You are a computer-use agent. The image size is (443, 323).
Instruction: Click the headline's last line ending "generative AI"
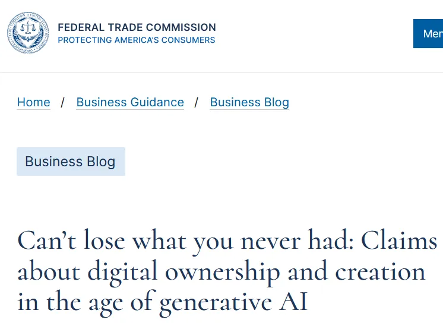coord(162,302)
